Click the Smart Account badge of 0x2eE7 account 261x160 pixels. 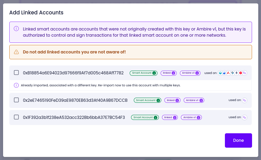click(x=148, y=100)
